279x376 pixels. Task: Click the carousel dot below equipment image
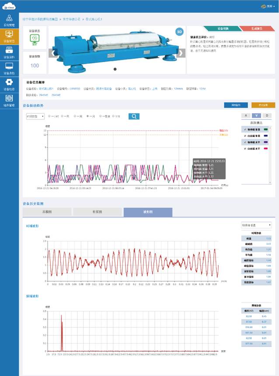(x=115, y=69)
